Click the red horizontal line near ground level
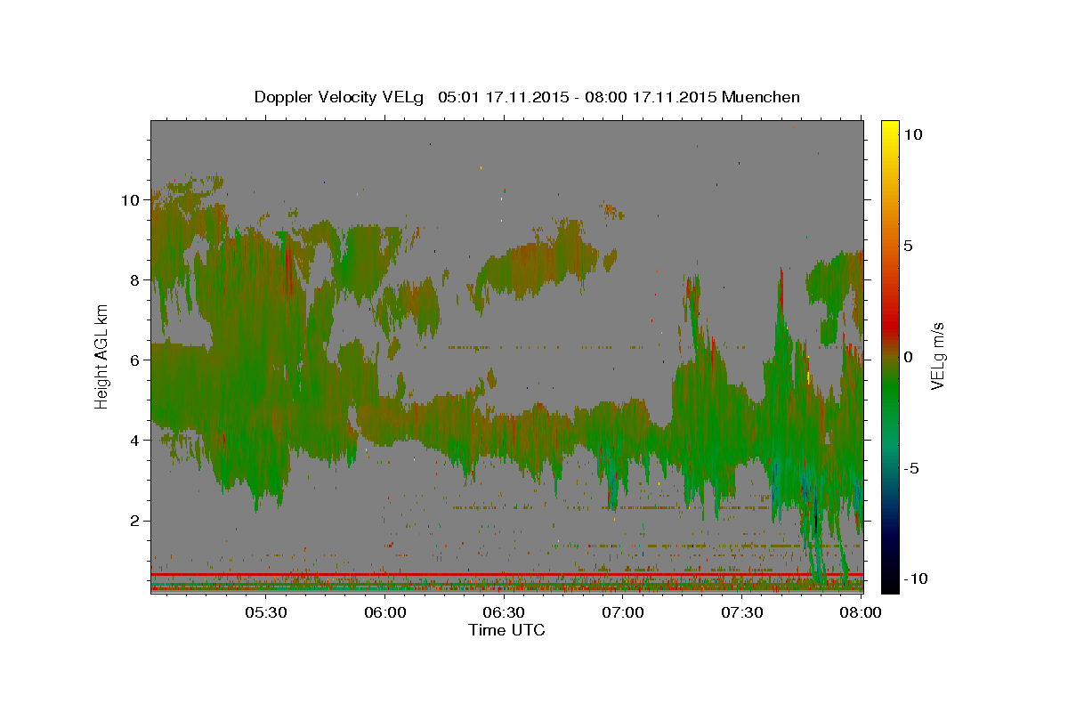 click(507, 575)
